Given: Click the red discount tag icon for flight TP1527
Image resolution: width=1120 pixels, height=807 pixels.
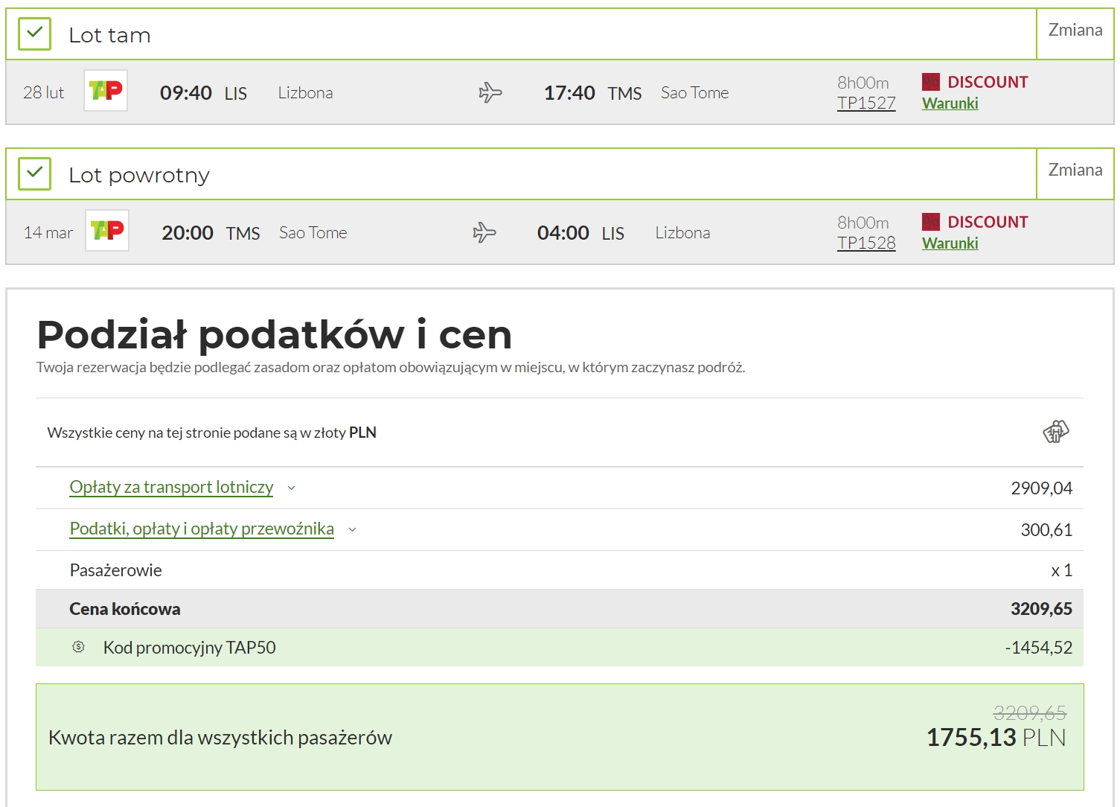Looking at the screenshot, I should tap(930, 82).
